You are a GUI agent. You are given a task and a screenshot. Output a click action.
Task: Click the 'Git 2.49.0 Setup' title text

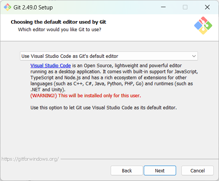[33, 8]
